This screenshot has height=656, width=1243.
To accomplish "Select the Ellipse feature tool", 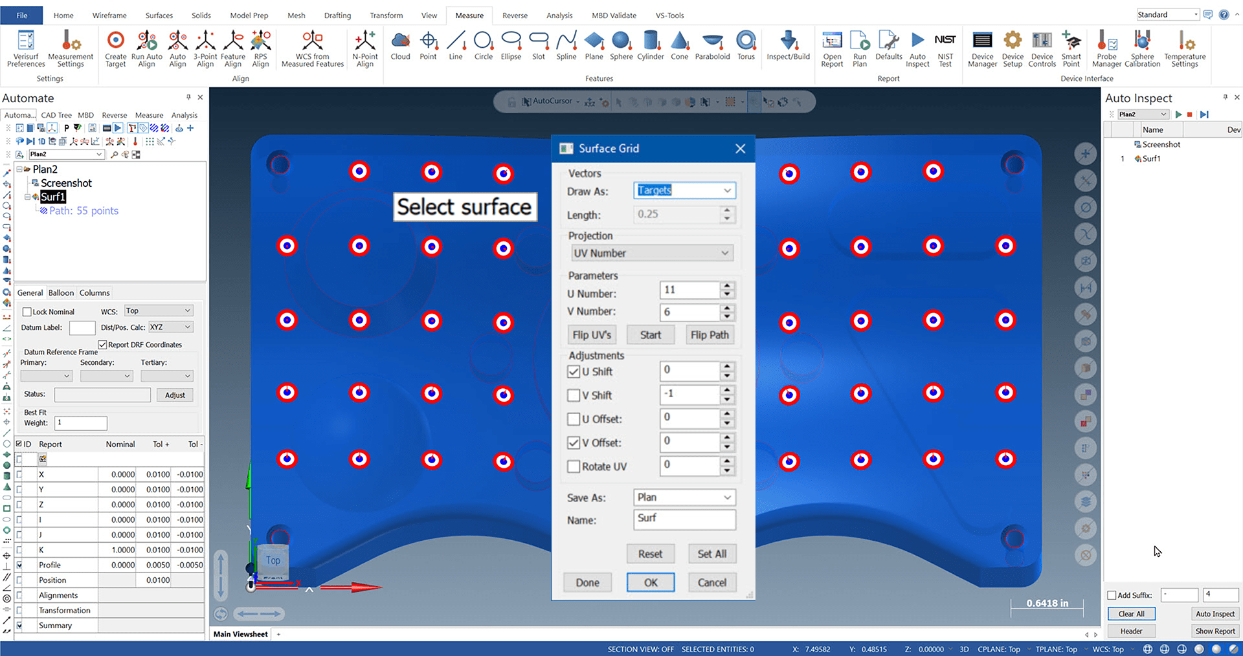I will 511,45.
